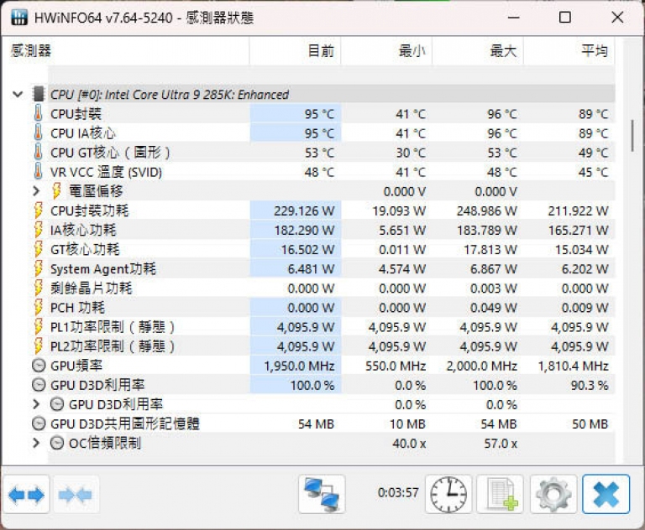This screenshot has height=530, width=645.
Task: Select the CPU封裝 sensor row label
Action: (x=76, y=114)
